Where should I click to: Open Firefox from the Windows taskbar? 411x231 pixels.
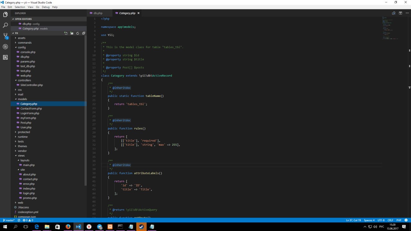pyautogui.click(x=68, y=227)
